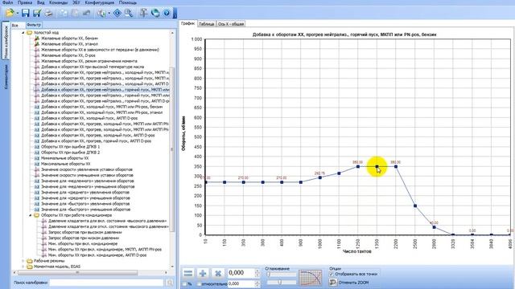Open the Комментарии vertical side tab
The height and width of the screenshot is (289, 515).
(6, 77)
